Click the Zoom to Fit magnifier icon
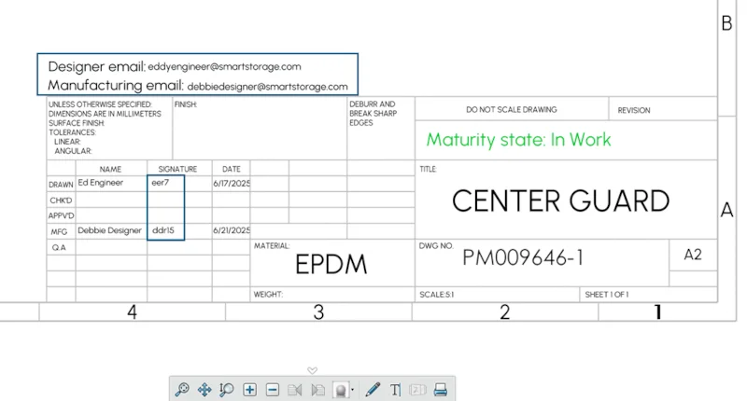747x401 pixels. point(182,389)
